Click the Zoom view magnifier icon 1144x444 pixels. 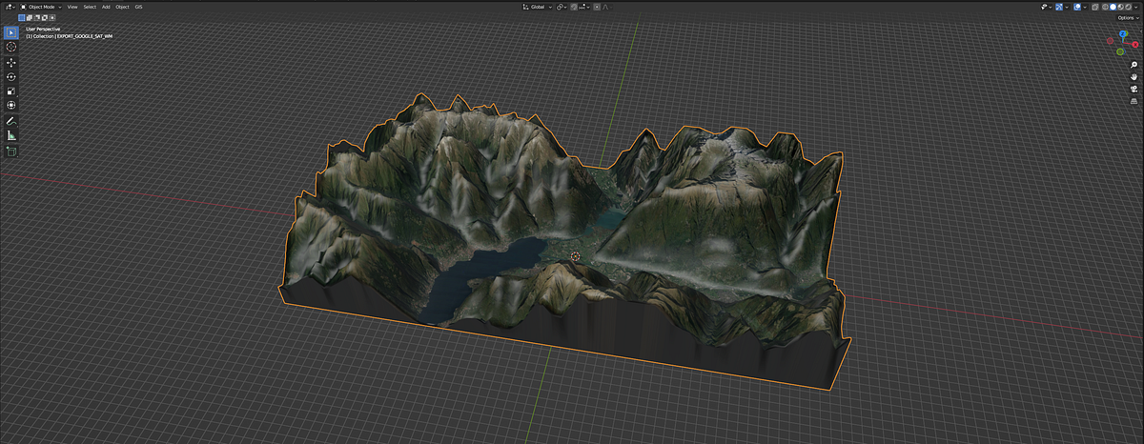click(1134, 65)
